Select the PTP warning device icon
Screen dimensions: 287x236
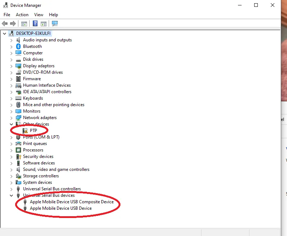(x=25, y=131)
